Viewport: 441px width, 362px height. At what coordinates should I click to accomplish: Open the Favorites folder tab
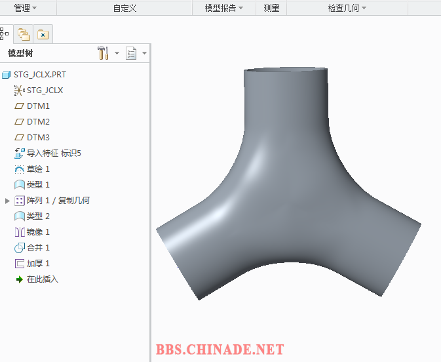[x=43, y=34]
